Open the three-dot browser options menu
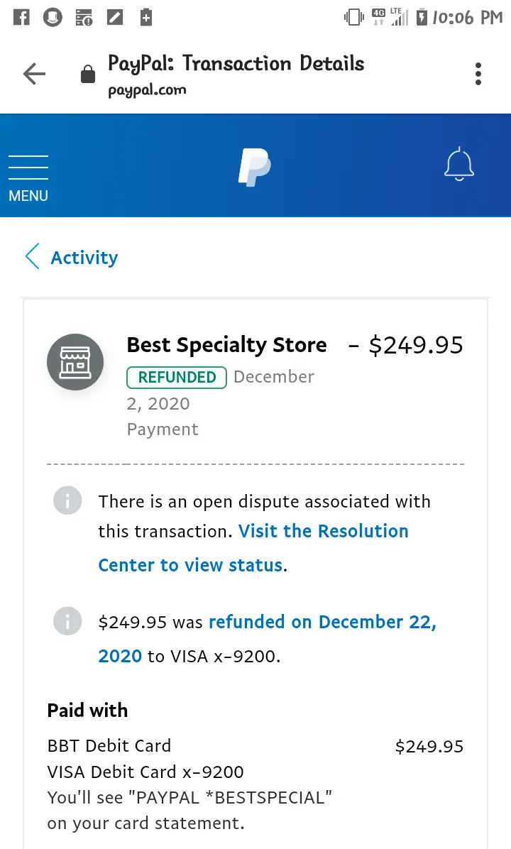Screen dimensions: 511x849 point(478,74)
